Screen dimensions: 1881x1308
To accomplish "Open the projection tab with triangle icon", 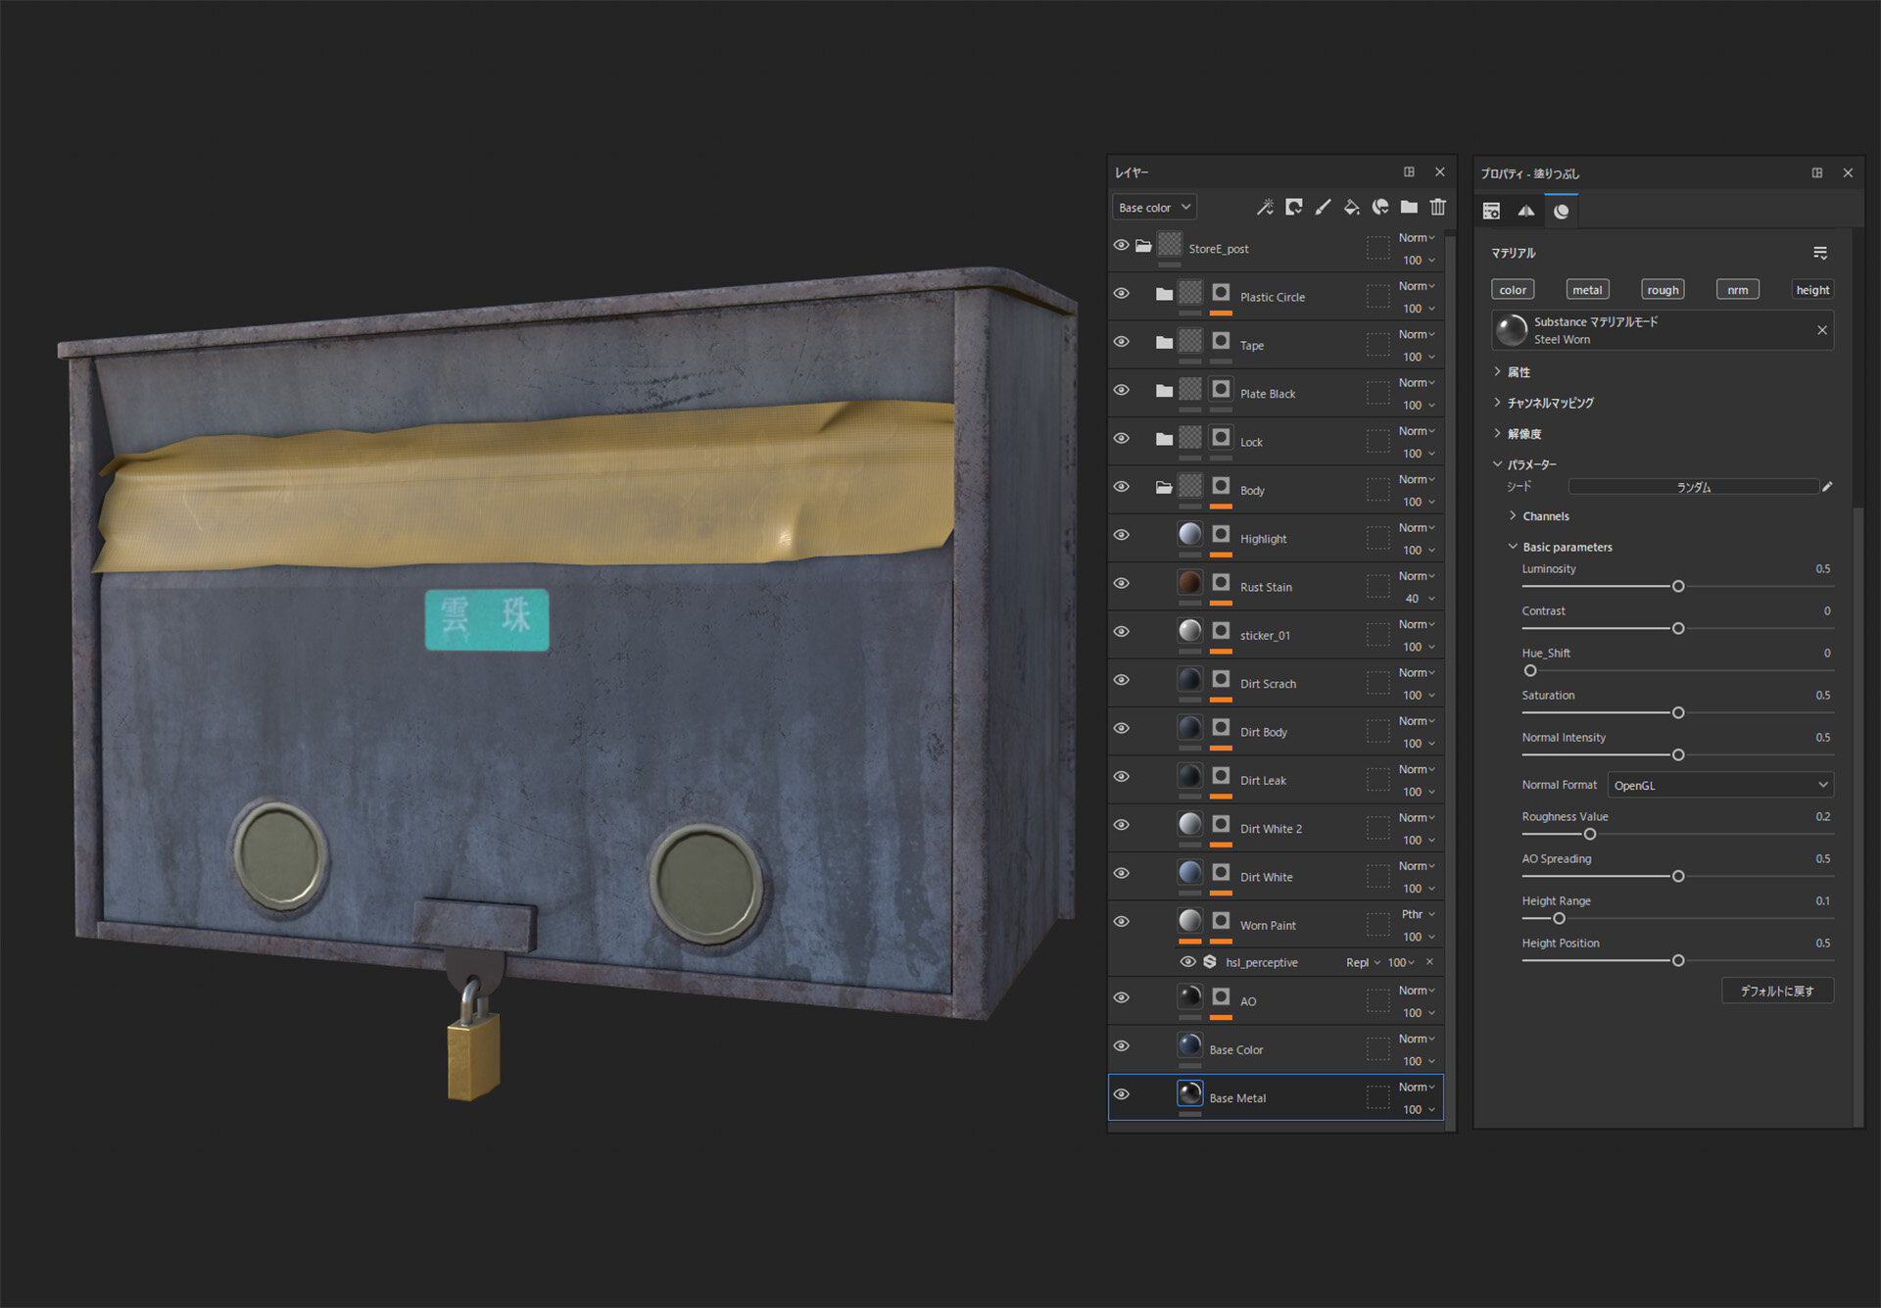I will [x=1525, y=211].
